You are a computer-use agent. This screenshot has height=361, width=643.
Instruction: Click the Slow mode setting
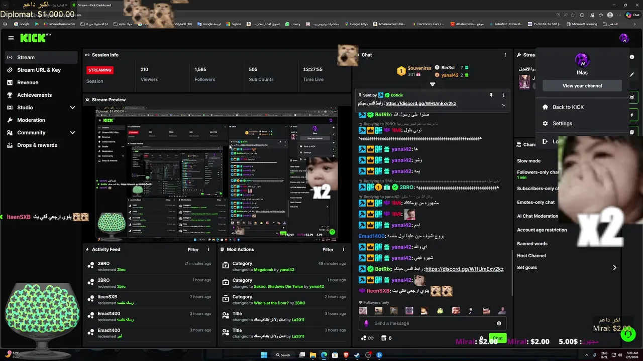[528, 161]
